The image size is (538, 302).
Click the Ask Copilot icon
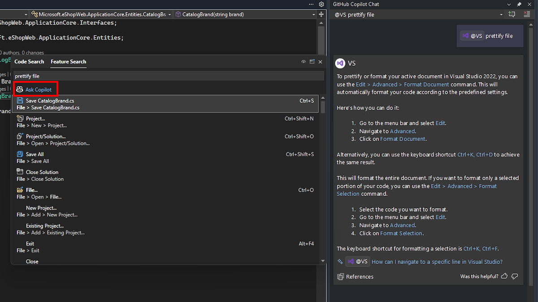(20, 89)
